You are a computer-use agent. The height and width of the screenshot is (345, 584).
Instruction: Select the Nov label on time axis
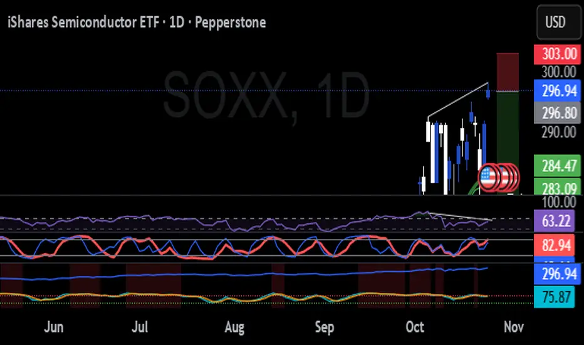coord(514,327)
